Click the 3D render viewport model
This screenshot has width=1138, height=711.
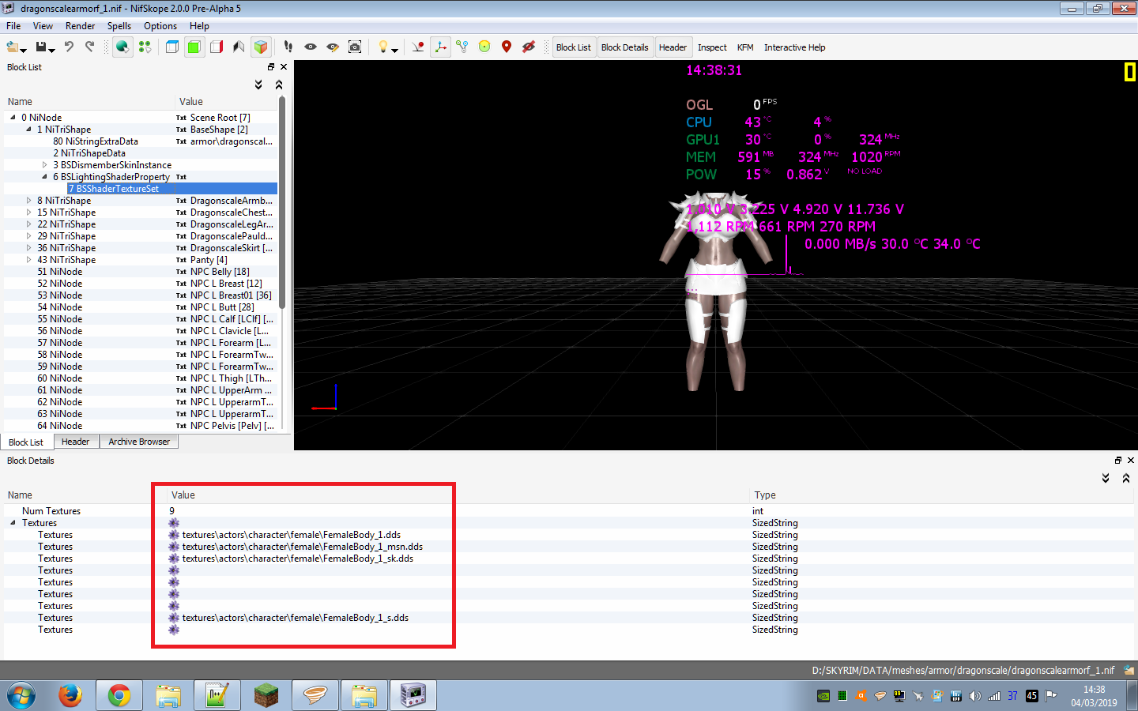(x=715, y=292)
